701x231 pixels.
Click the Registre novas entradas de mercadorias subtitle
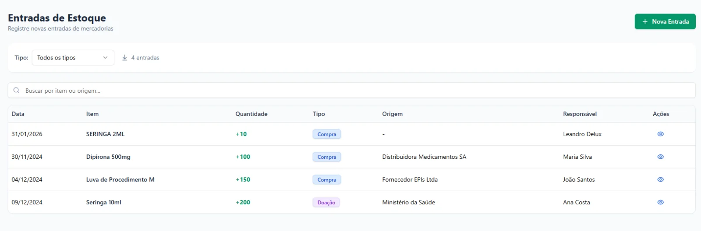point(60,29)
